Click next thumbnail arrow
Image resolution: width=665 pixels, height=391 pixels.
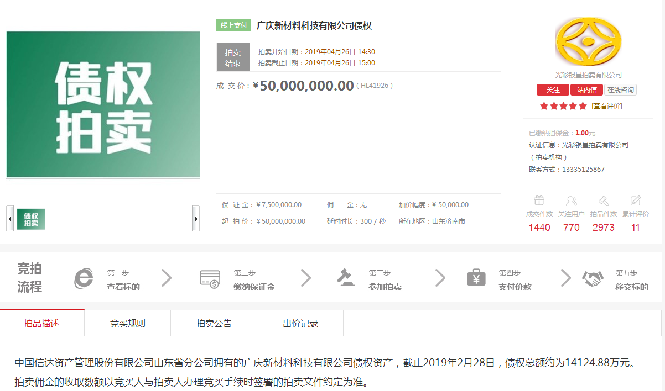(x=196, y=218)
